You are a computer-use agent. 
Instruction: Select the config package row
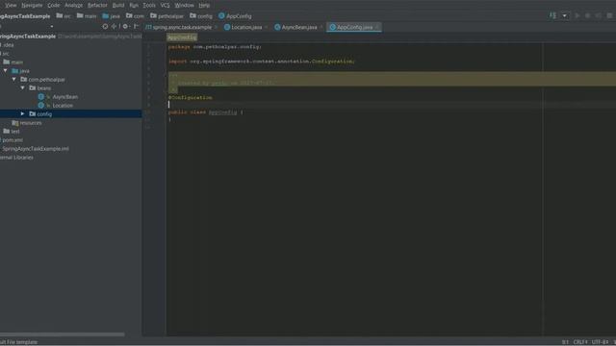(70, 114)
